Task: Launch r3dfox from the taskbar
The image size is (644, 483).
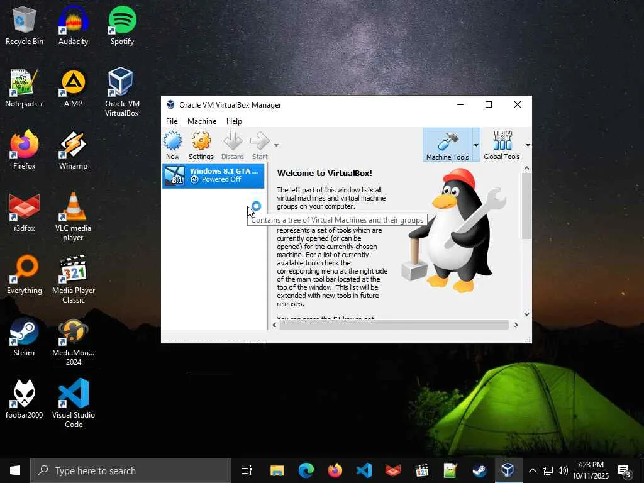Action: coord(392,470)
